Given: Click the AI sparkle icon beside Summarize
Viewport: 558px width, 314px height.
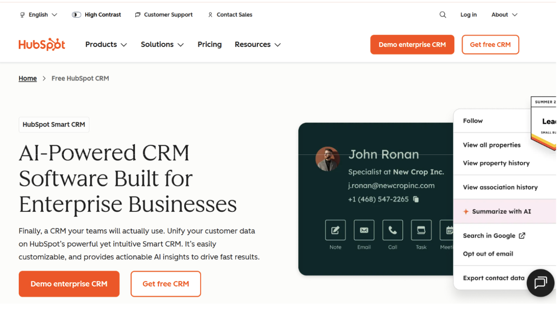Looking at the screenshot, I should (x=466, y=212).
